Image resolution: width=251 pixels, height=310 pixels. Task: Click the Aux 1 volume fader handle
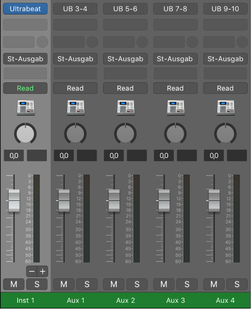(64, 201)
